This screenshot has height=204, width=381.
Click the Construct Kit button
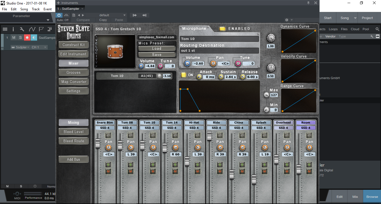click(x=73, y=45)
